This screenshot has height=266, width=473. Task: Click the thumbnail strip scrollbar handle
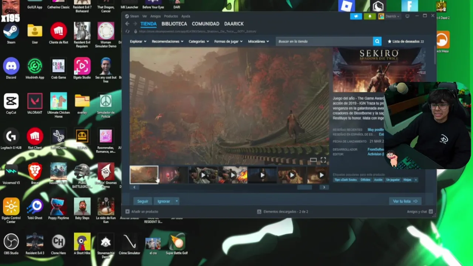(x=305, y=187)
